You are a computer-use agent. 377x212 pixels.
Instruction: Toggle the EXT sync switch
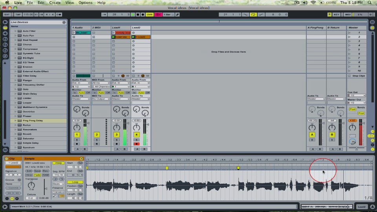coord(7,15)
